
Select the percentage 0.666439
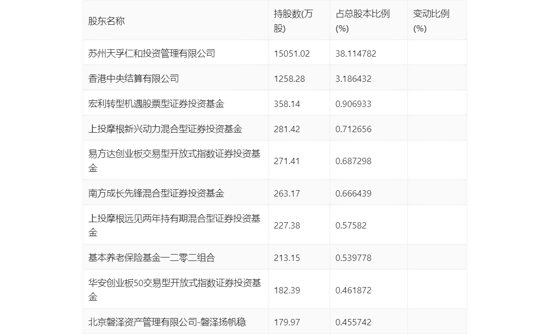pos(353,193)
